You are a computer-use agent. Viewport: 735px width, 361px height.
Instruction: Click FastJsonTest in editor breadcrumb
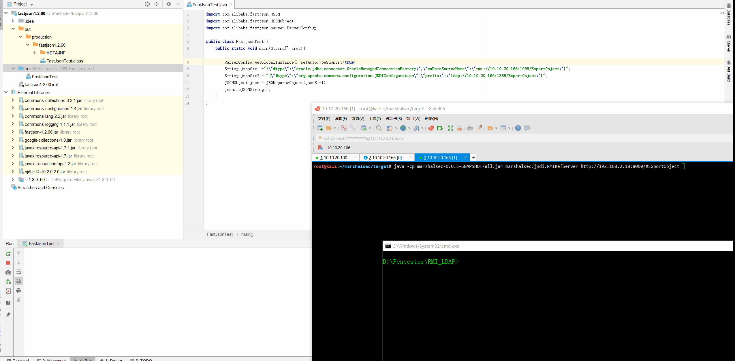point(220,234)
